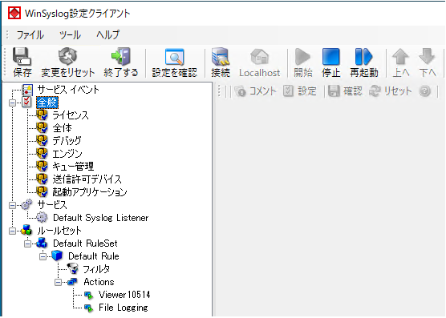446x318 pixels.
Task: Click the コメント toolbar button
Action: (x=255, y=91)
